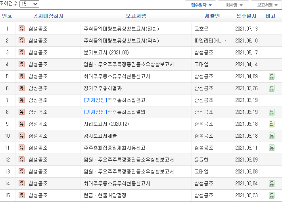
Task: Click green 유 remark icon dated 2021.04.09
Action: 271,76
